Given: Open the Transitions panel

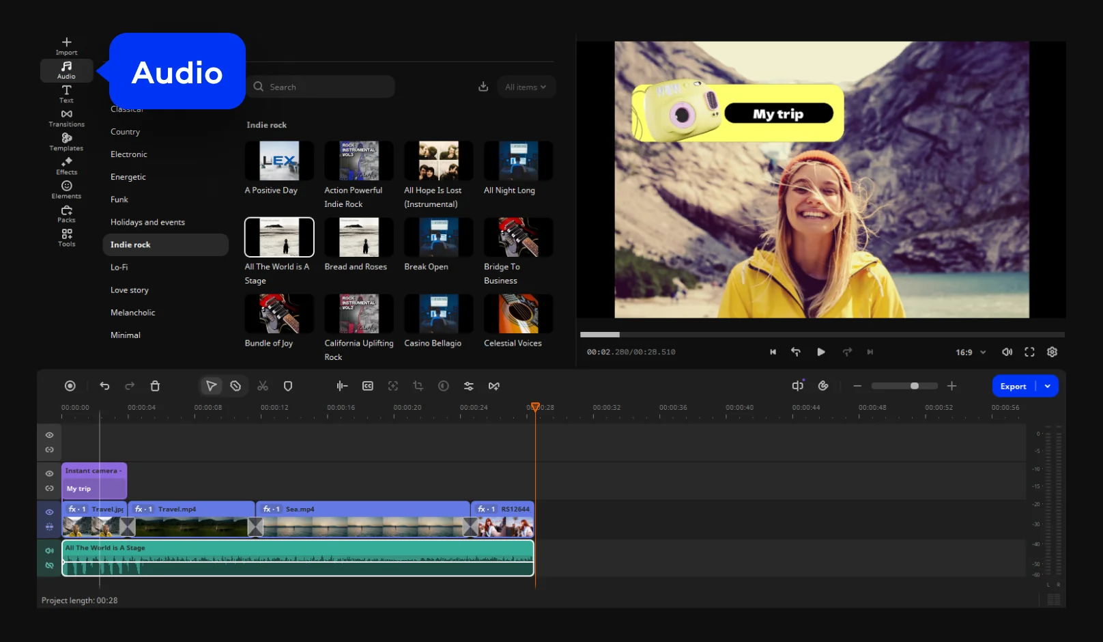Looking at the screenshot, I should click(x=66, y=118).
